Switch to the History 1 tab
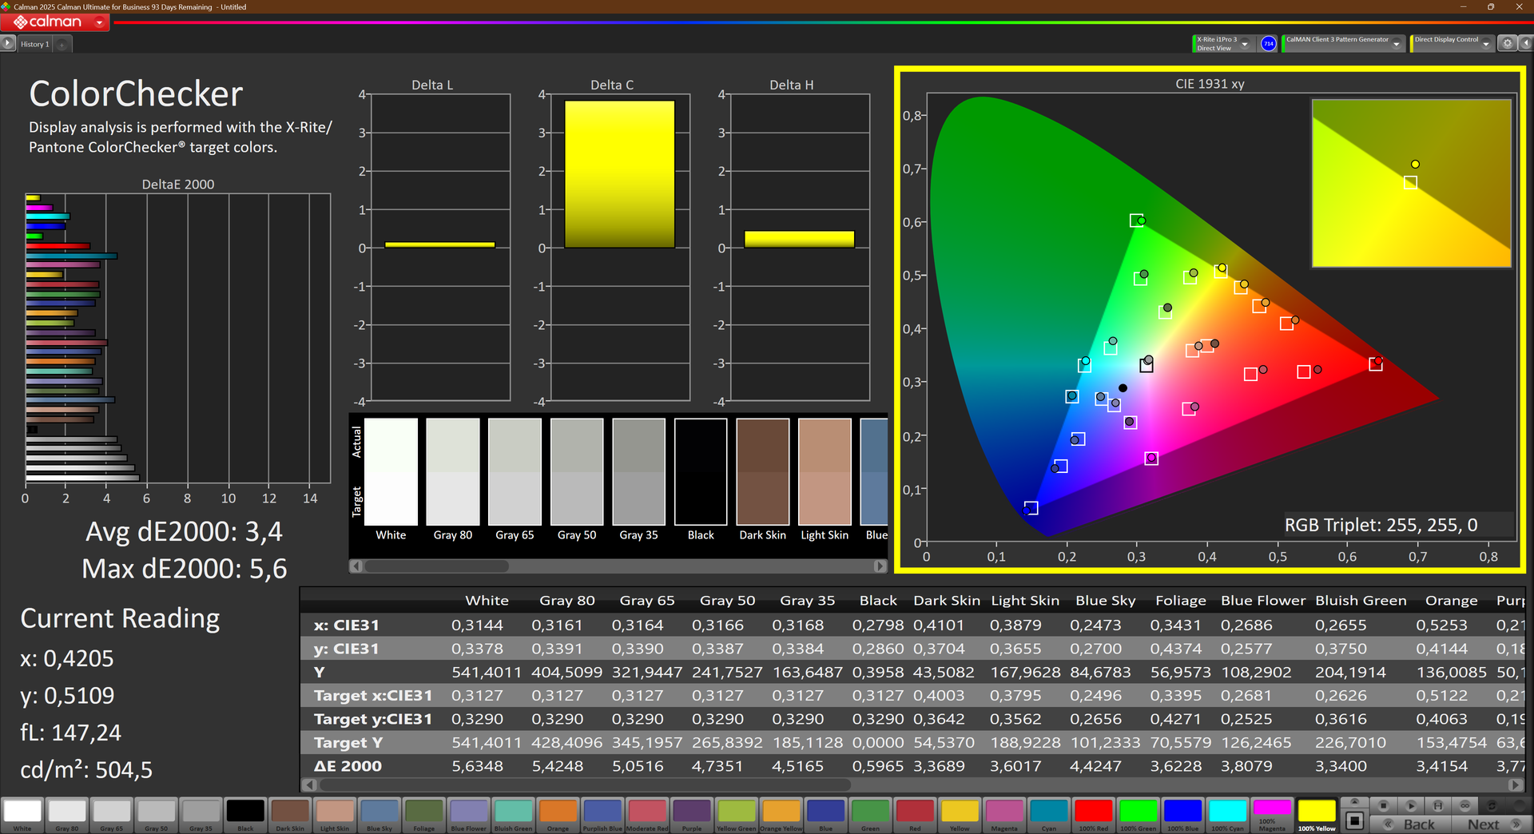Screen dimensions: 1534x834 (x=35, y=45)
